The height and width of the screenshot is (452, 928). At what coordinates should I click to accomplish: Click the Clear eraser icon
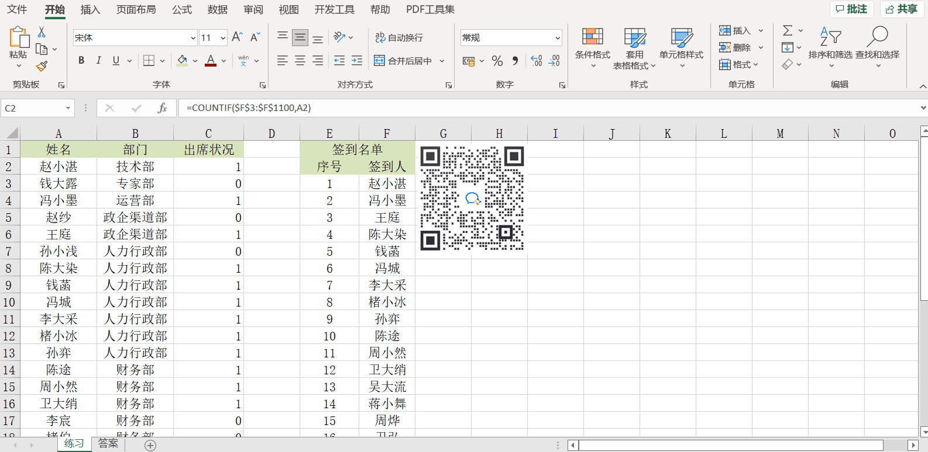pos(788,64)
